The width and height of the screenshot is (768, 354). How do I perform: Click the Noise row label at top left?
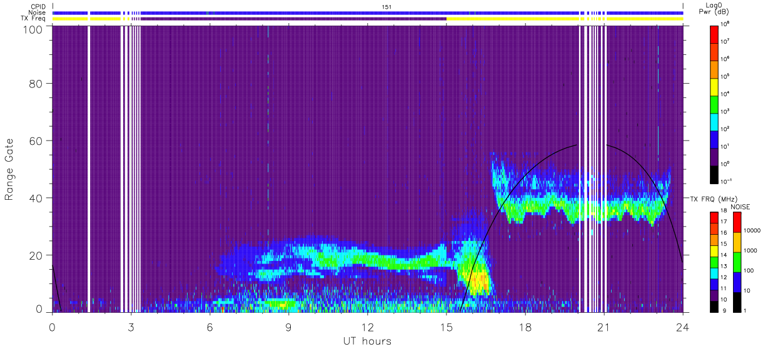click(x=38, y=12)
